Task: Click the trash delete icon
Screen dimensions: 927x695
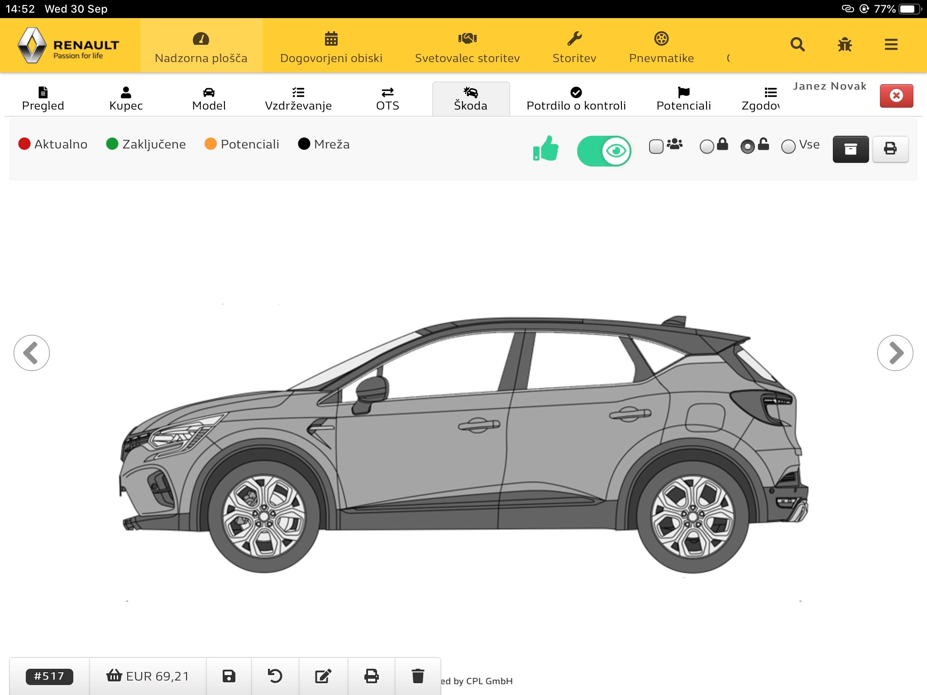Action: tap(418, 676)
